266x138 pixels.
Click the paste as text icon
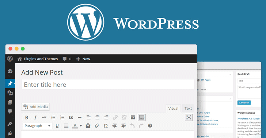pos(88,126)
